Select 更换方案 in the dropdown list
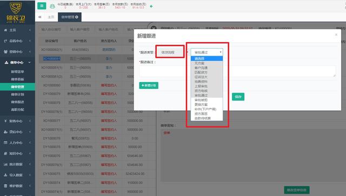This screenshot has height=196, width=346. 207,104
